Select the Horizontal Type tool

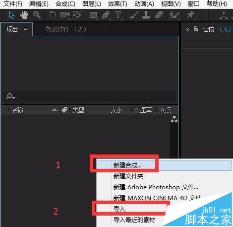pos(118,15)
